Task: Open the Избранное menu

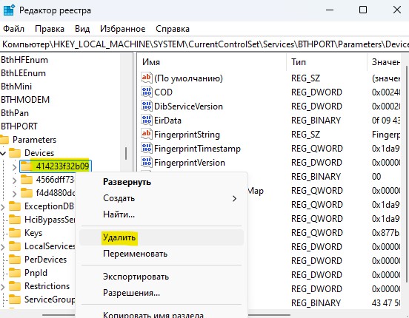Action: point(122,29)
